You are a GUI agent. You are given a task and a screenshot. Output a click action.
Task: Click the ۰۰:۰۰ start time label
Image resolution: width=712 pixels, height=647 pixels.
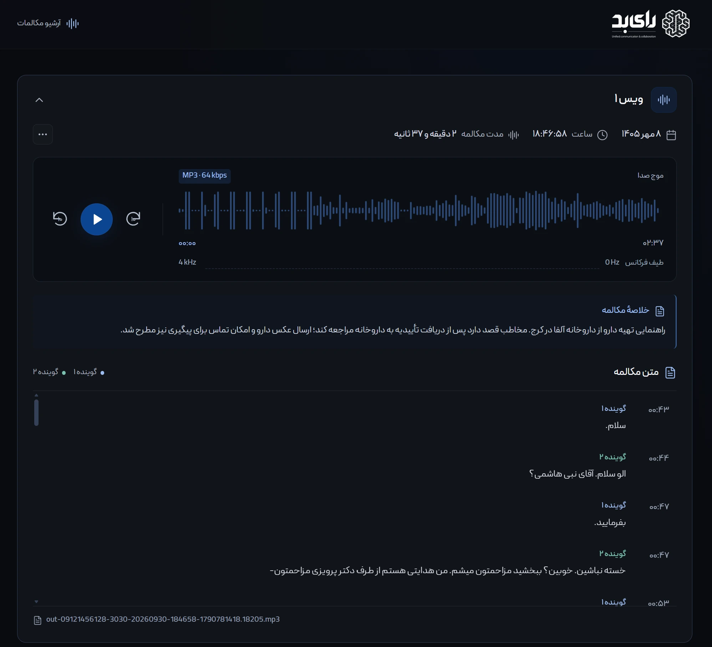(187, 243)
